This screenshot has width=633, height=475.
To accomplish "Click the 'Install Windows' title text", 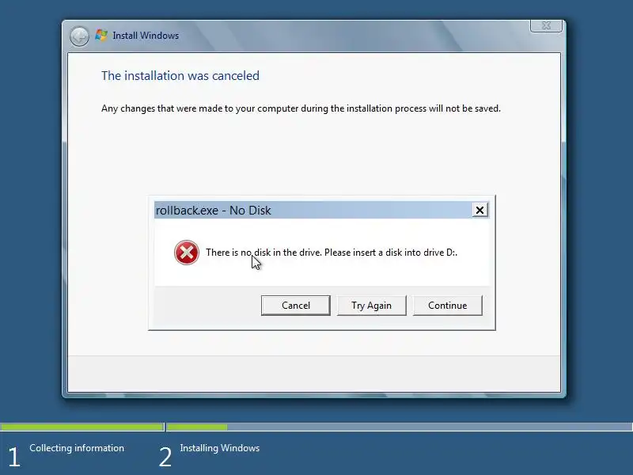I will [x=146, y=36].
